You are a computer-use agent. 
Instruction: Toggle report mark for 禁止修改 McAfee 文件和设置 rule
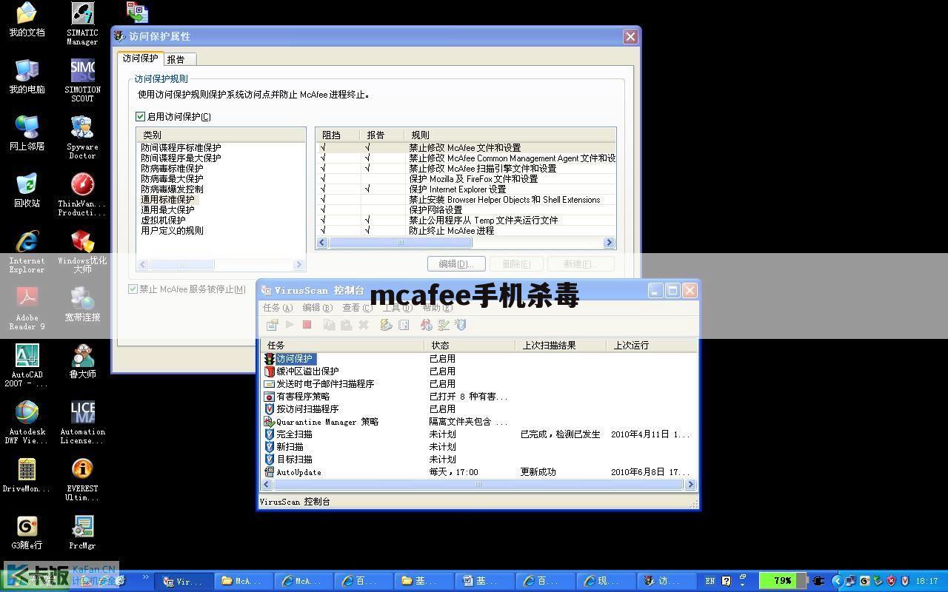[368, 148]
